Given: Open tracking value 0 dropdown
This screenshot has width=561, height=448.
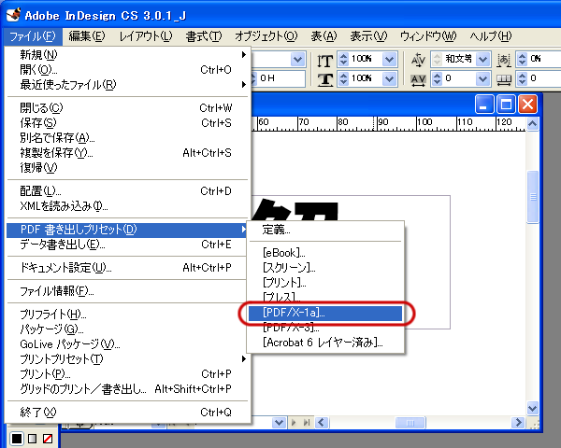Looking at the screenshot, I should tap(482, 79).
